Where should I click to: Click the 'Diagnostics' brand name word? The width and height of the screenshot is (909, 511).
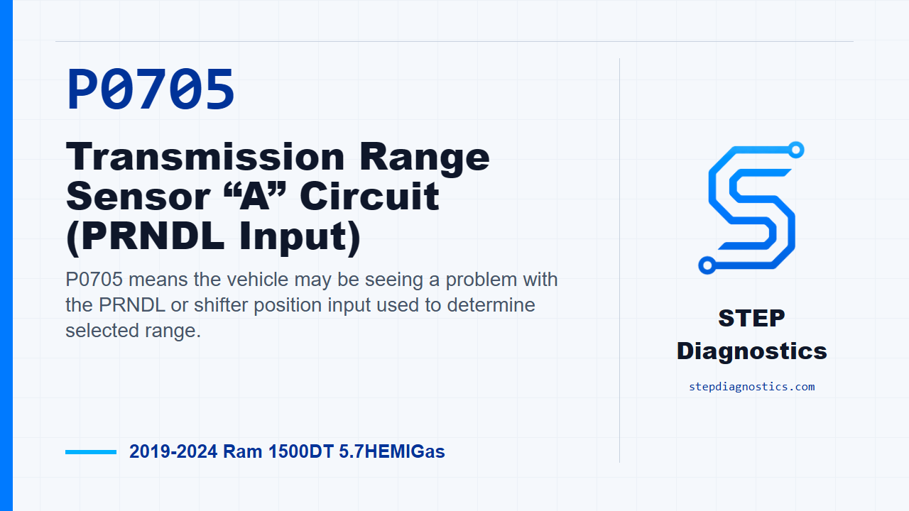751,351
